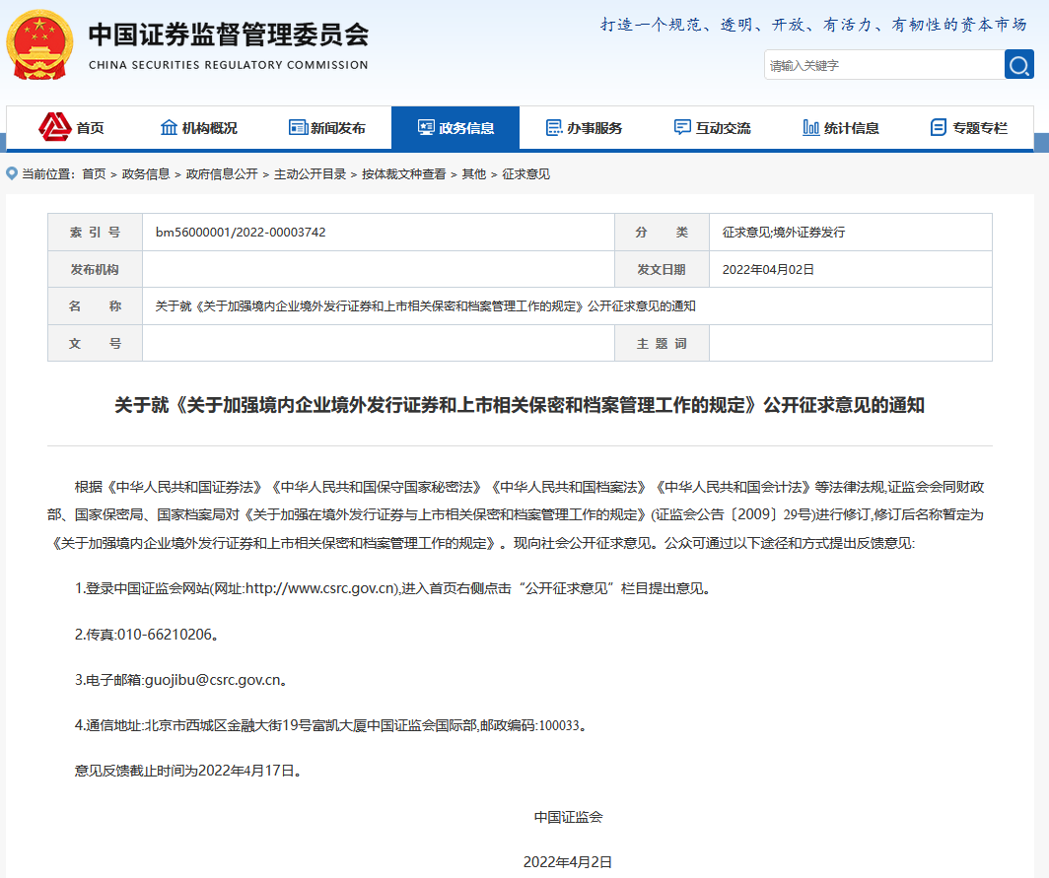The height and width of the screenshot is (878, 1049).
Task: Click index number bm56000001/2022-00003742
Action: point(241,232)
